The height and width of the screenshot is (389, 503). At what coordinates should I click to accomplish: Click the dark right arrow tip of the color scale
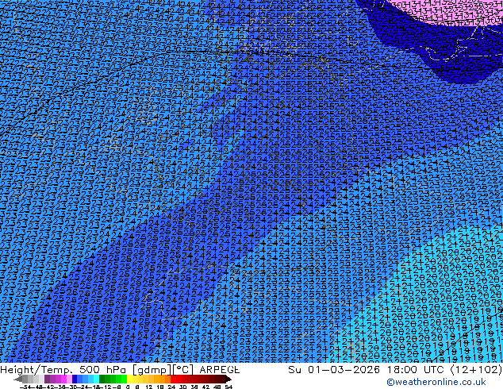(x=228, y=379)
